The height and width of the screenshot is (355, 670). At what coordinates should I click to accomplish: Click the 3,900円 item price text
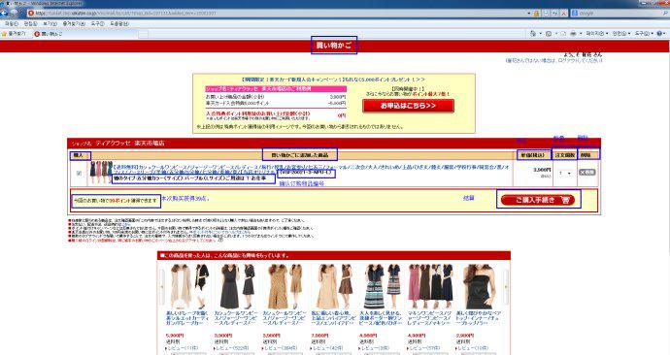coord(542,170)
